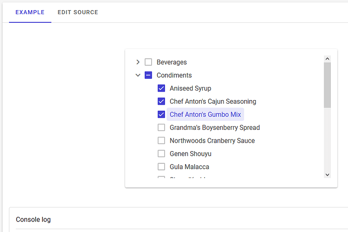Select the Genen Shouyu text
This screenshot has width=348, height=232.
191,154
